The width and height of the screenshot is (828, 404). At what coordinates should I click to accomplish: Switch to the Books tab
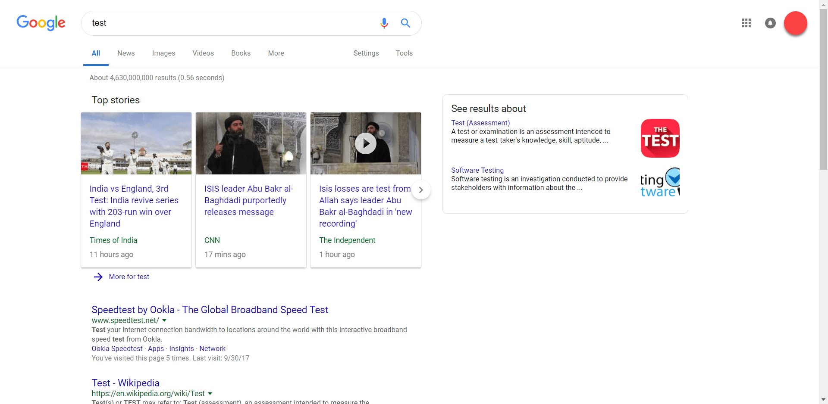point(241,53)
